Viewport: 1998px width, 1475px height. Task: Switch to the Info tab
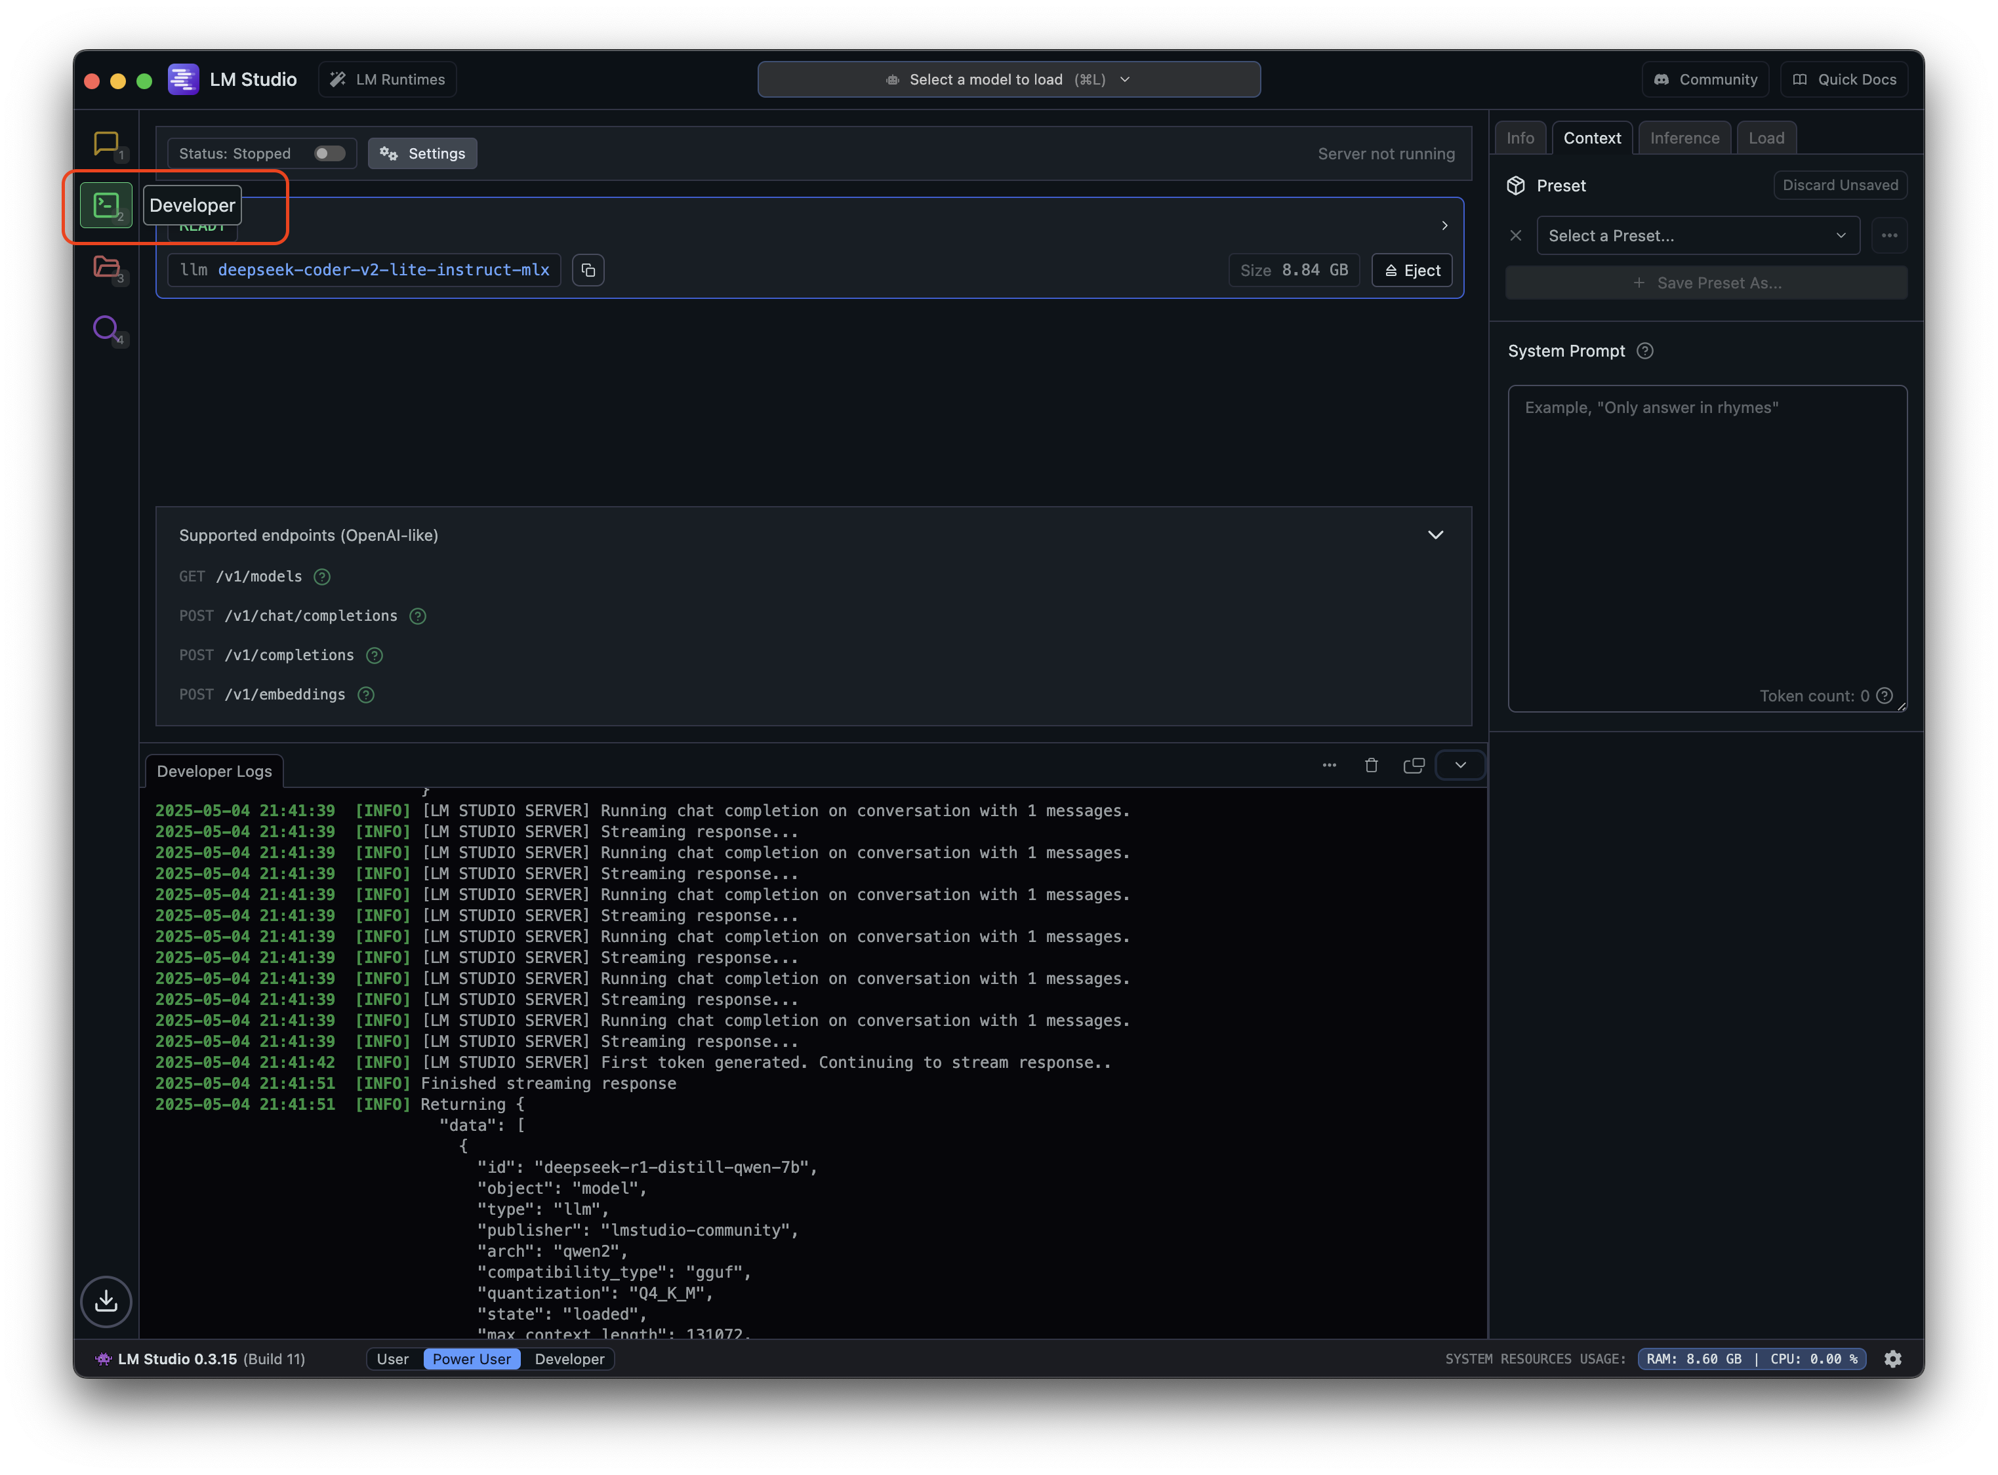1519,138
